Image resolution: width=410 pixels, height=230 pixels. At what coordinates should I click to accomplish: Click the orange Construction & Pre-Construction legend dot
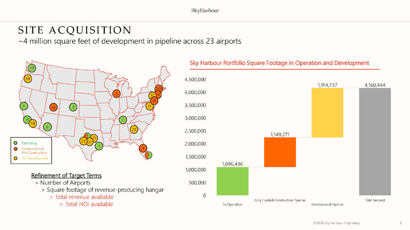(16, 149)
